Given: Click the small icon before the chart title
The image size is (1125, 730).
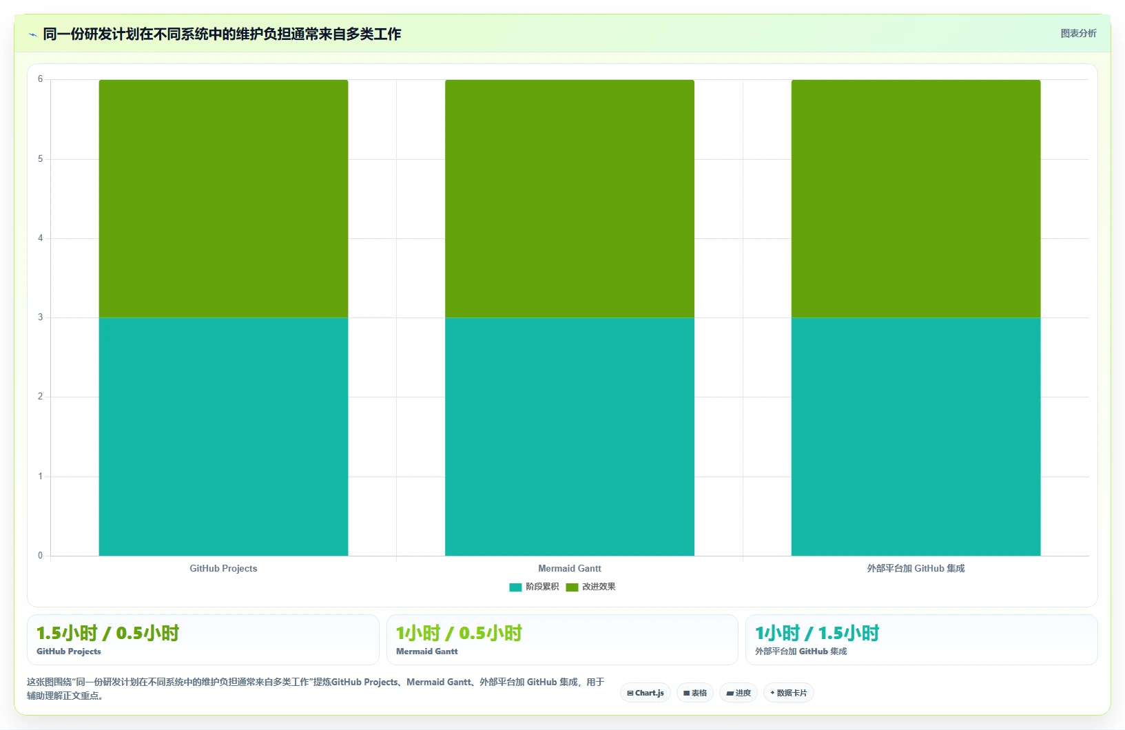Looking at the screenshot, I should tap(32, 34).
